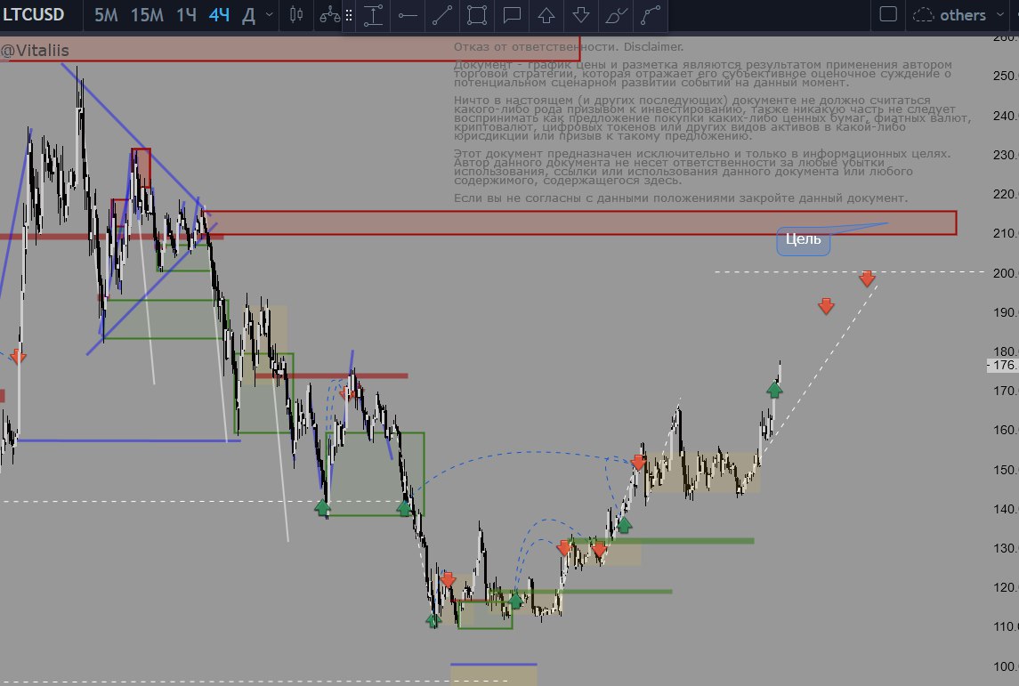This screenshot has width=1019, height=686.
Task: Grab the drawing toolbar drag handle
Action: click(349, 15)
